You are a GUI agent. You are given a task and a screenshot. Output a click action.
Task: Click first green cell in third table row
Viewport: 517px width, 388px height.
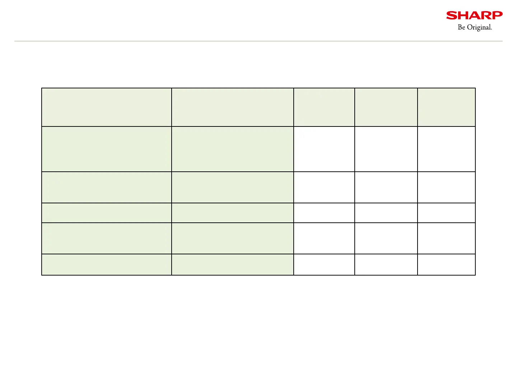tap(107, 188)
